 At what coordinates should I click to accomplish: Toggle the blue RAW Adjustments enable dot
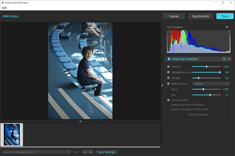169,59
